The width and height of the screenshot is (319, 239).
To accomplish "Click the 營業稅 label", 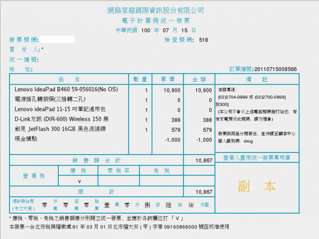I will tap(34, 176).
